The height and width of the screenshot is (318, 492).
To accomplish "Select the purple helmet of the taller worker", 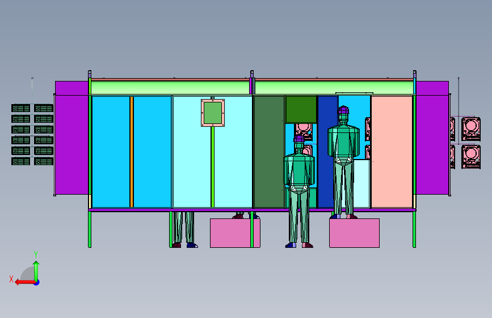I will (343, 110).
